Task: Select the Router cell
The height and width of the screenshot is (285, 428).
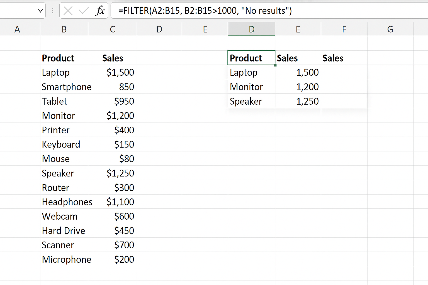Action: [64, 188]
